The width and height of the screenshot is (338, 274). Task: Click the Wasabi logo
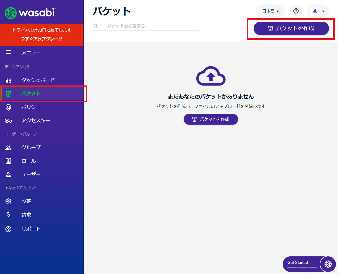click(x=30, y=13)
